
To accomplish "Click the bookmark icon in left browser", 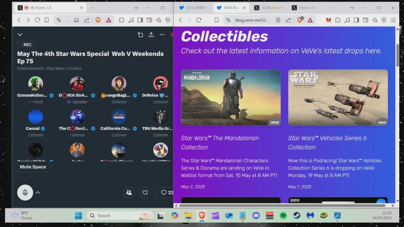I will (x=47, y=20).
